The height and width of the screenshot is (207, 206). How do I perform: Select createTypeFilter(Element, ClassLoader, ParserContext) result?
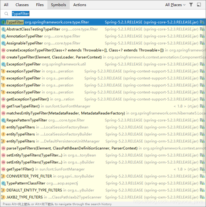point(103,57)
